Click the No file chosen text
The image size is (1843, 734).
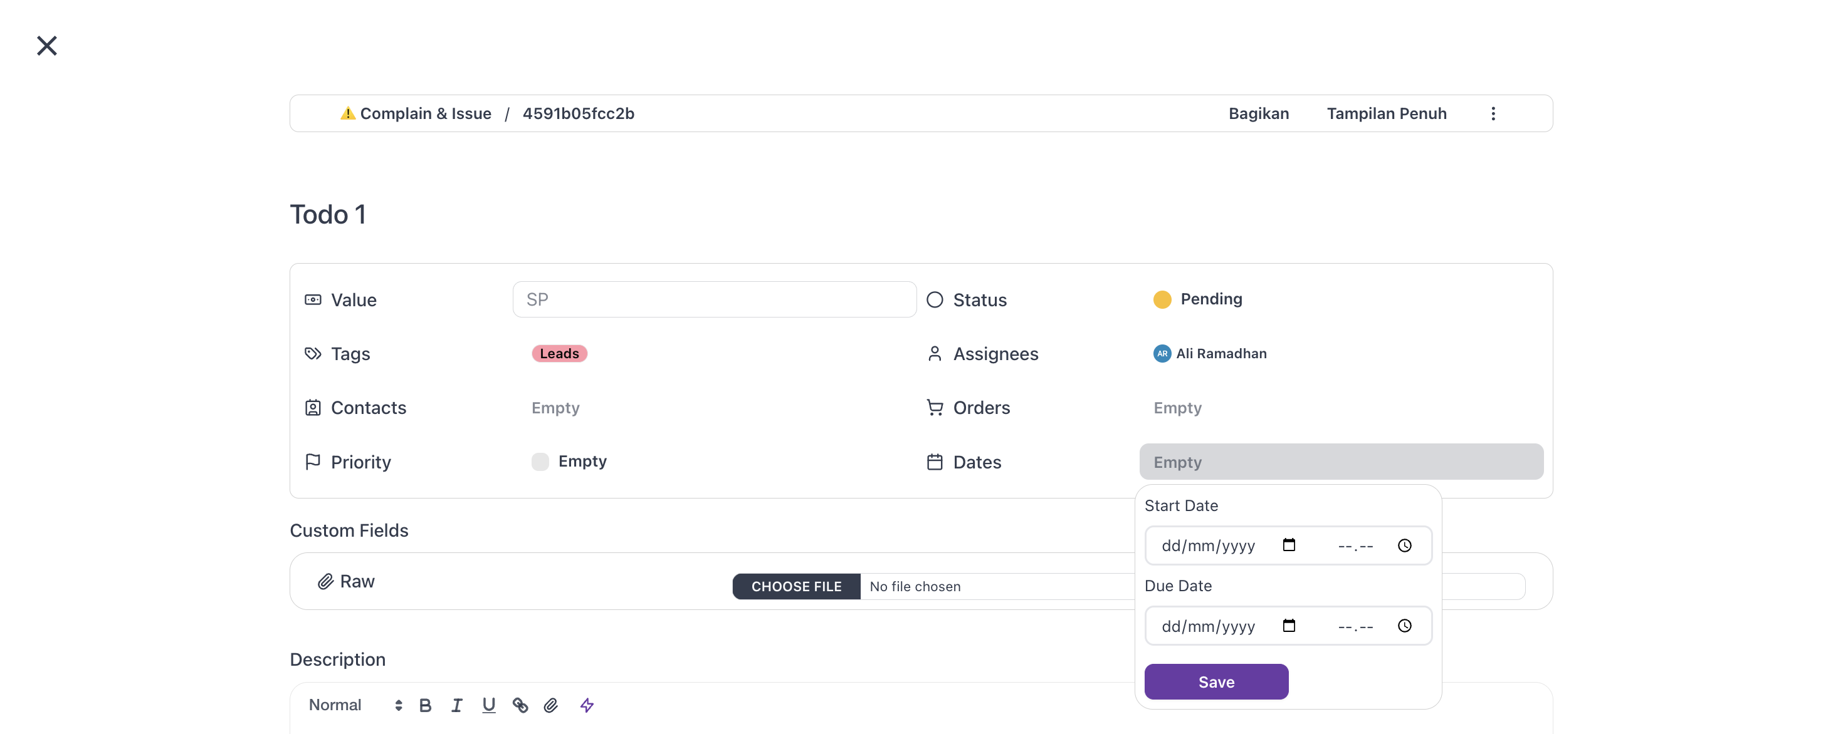coord(915,586)
